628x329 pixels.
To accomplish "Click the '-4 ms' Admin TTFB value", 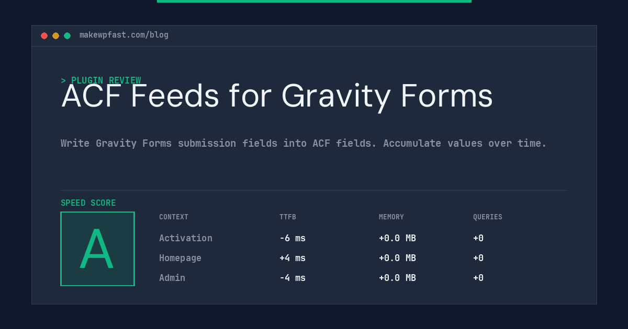I will [x=293, y=278].
